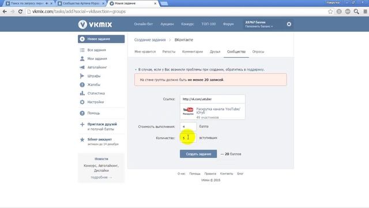Image resolution: width=369 pixels, height=208 pixels.
Task: Open ТОП-100 in the header
Action: [x=209, y=24]
